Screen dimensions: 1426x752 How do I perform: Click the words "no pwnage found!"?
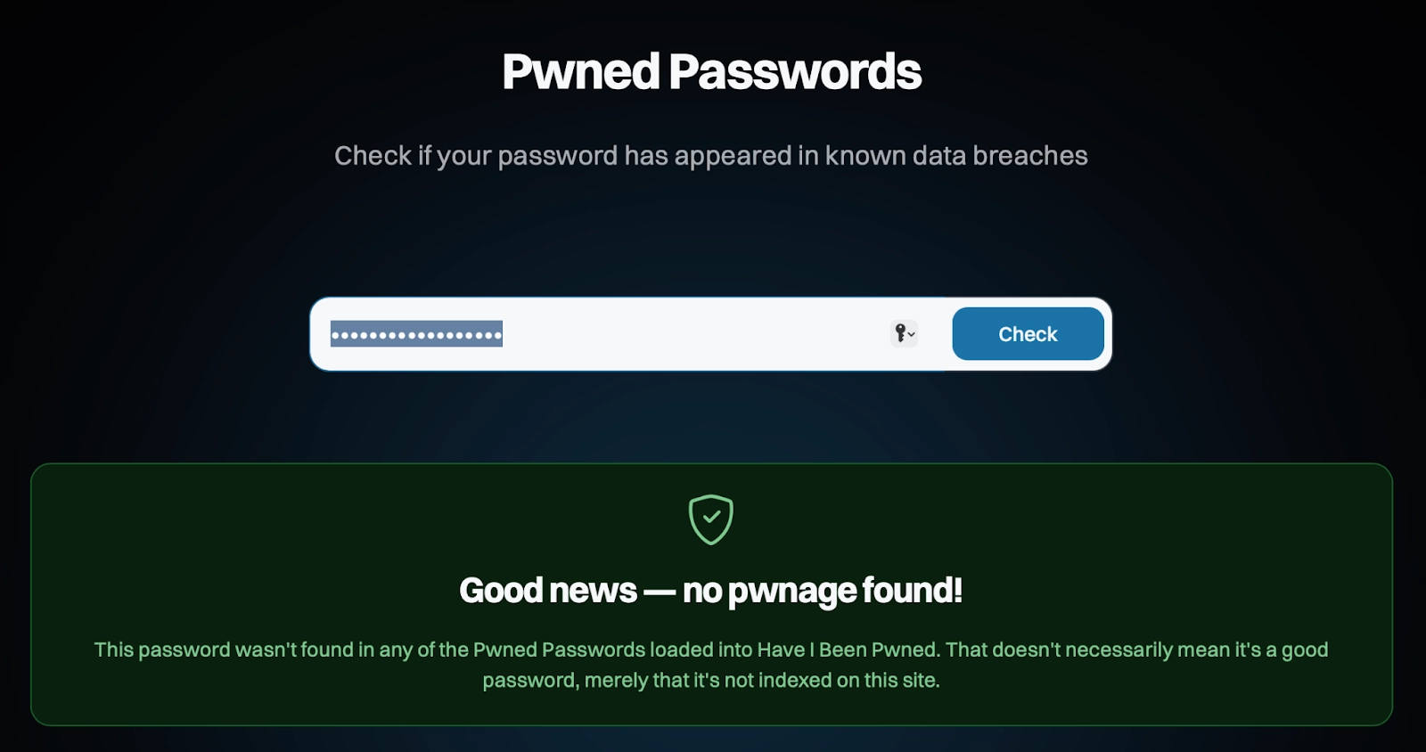823,591
